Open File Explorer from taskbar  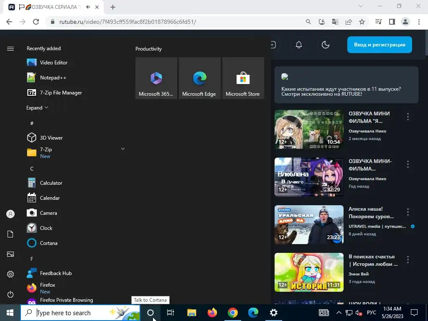point(191,313)
